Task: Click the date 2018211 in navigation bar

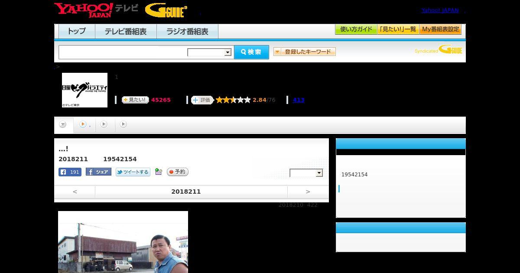Action: (x=186, y=192)
